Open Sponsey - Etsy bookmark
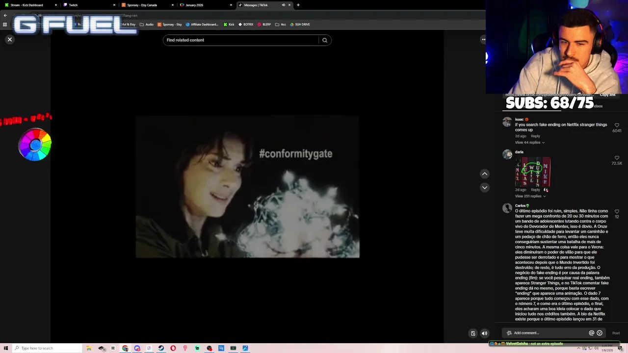This screenshot has height=353, width=628. coord(170,25)
